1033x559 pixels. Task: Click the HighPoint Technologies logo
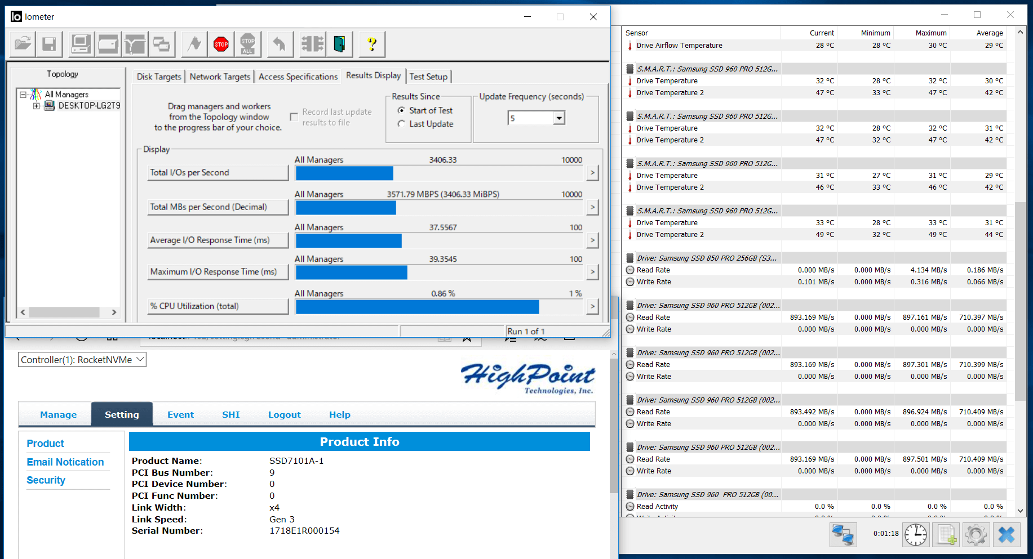tap(527, 378)
